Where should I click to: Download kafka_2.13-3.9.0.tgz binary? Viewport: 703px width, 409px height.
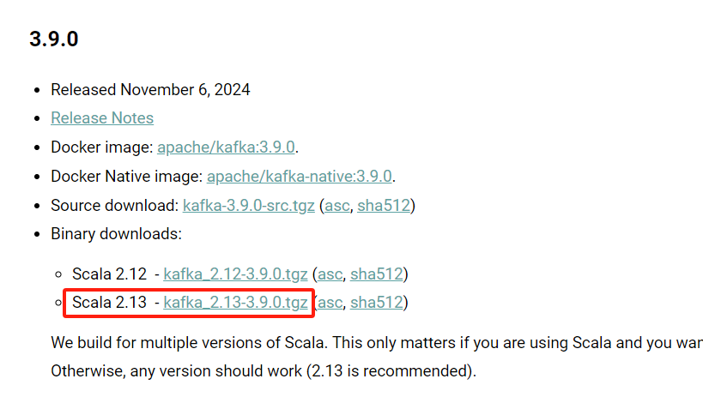[x=235, y=303]
